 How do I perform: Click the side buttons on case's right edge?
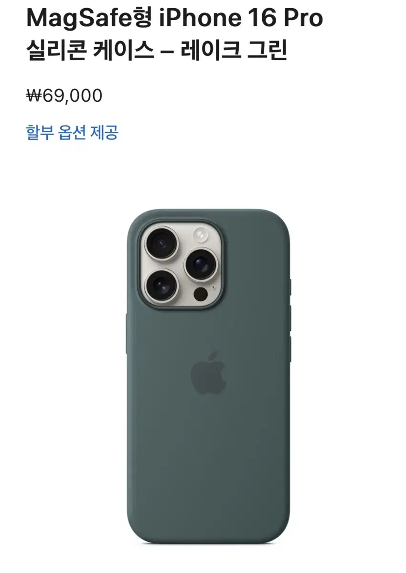(x=290, y=315)
